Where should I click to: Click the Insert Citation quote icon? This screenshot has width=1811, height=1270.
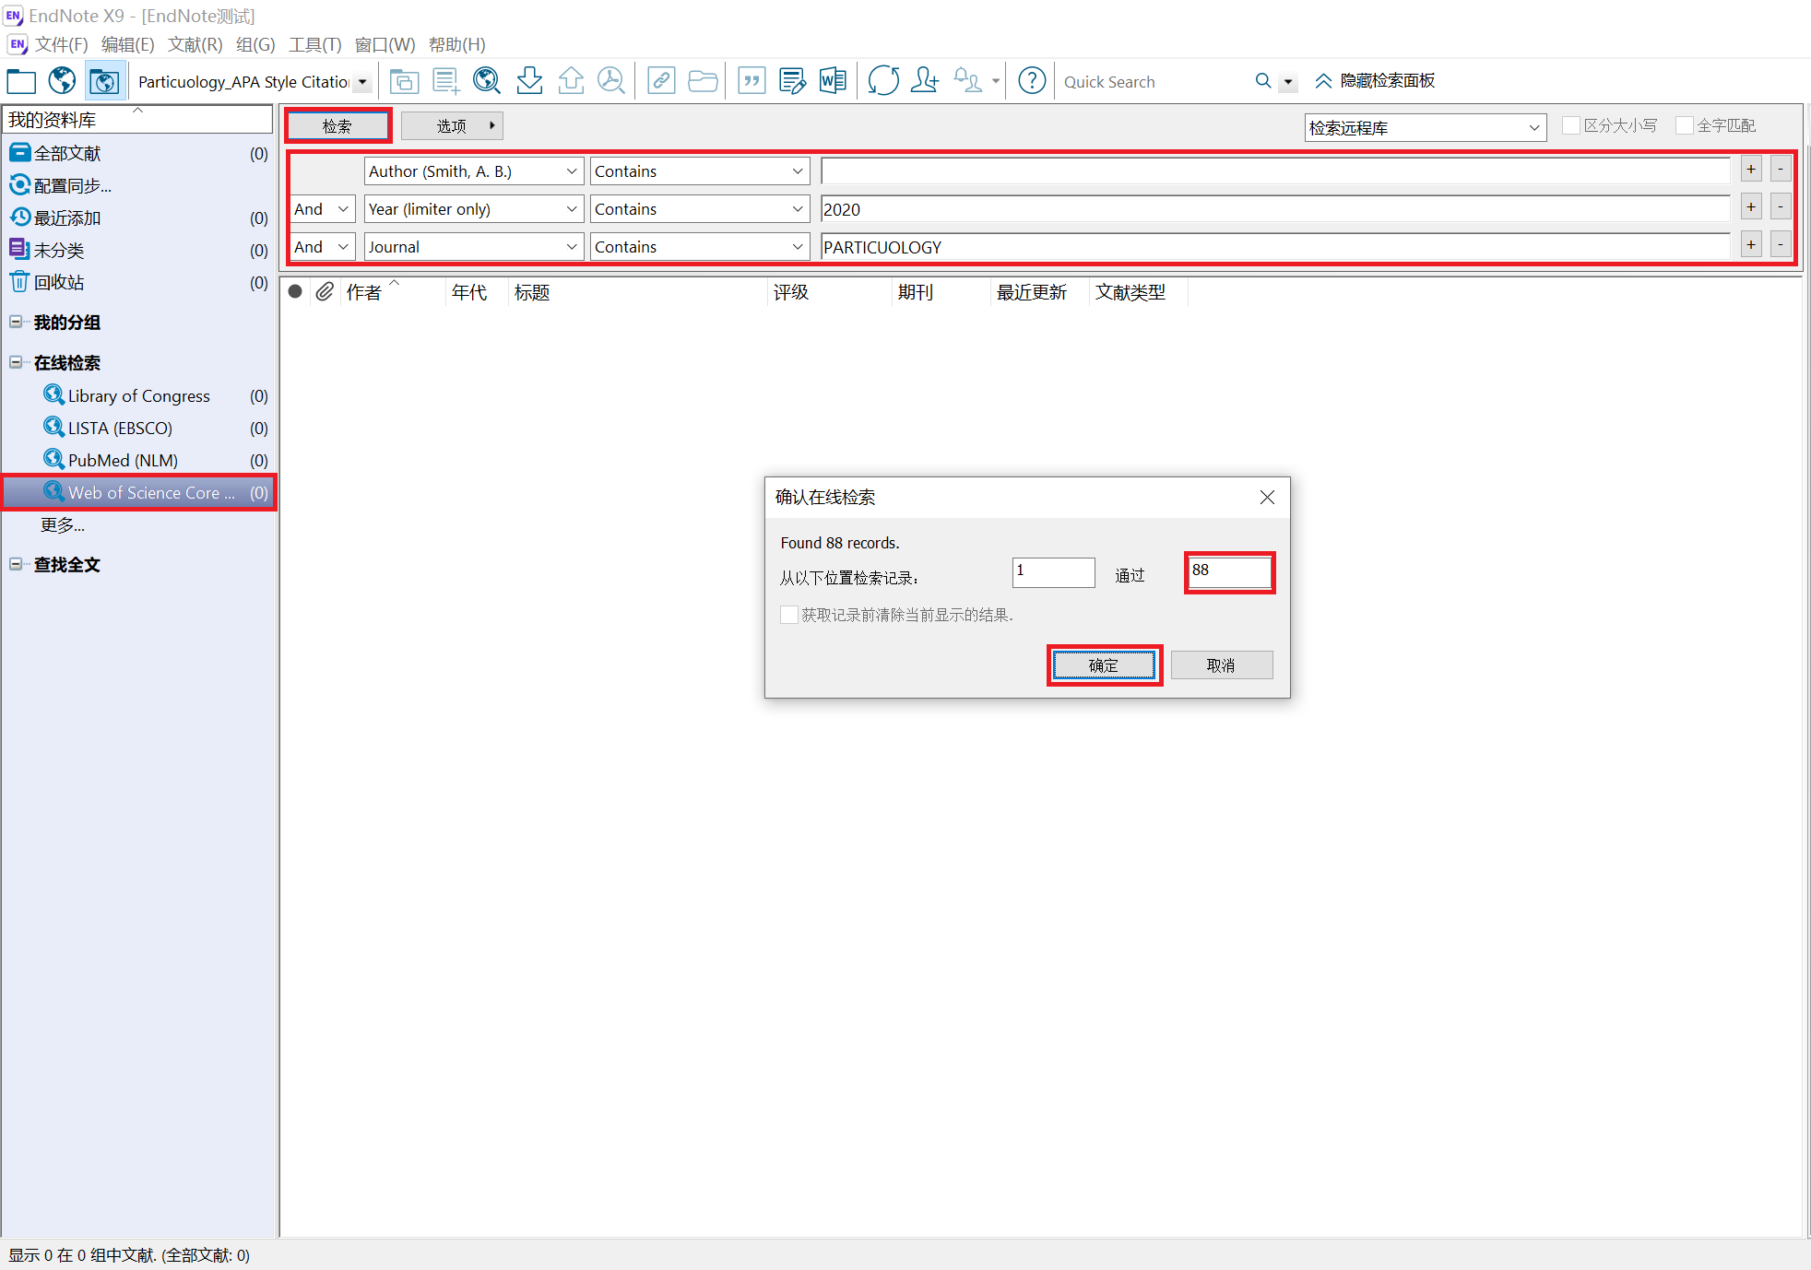(x=752, y=82)
